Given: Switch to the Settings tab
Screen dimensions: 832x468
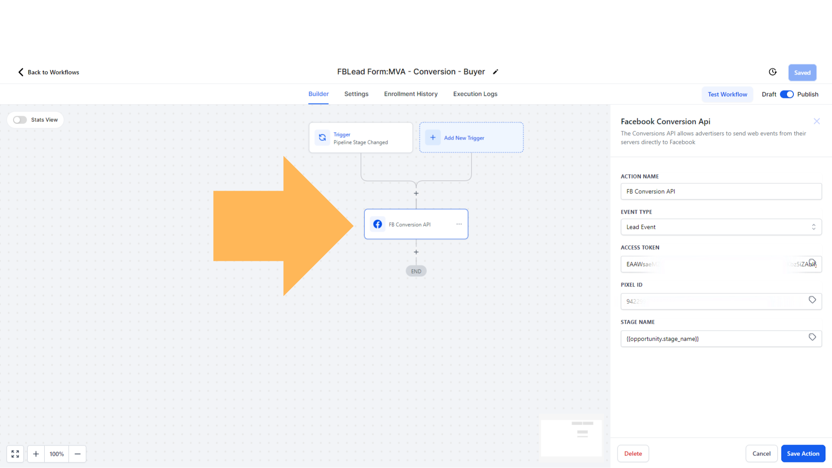Looking at the screenshot, I should coord(356,94).
